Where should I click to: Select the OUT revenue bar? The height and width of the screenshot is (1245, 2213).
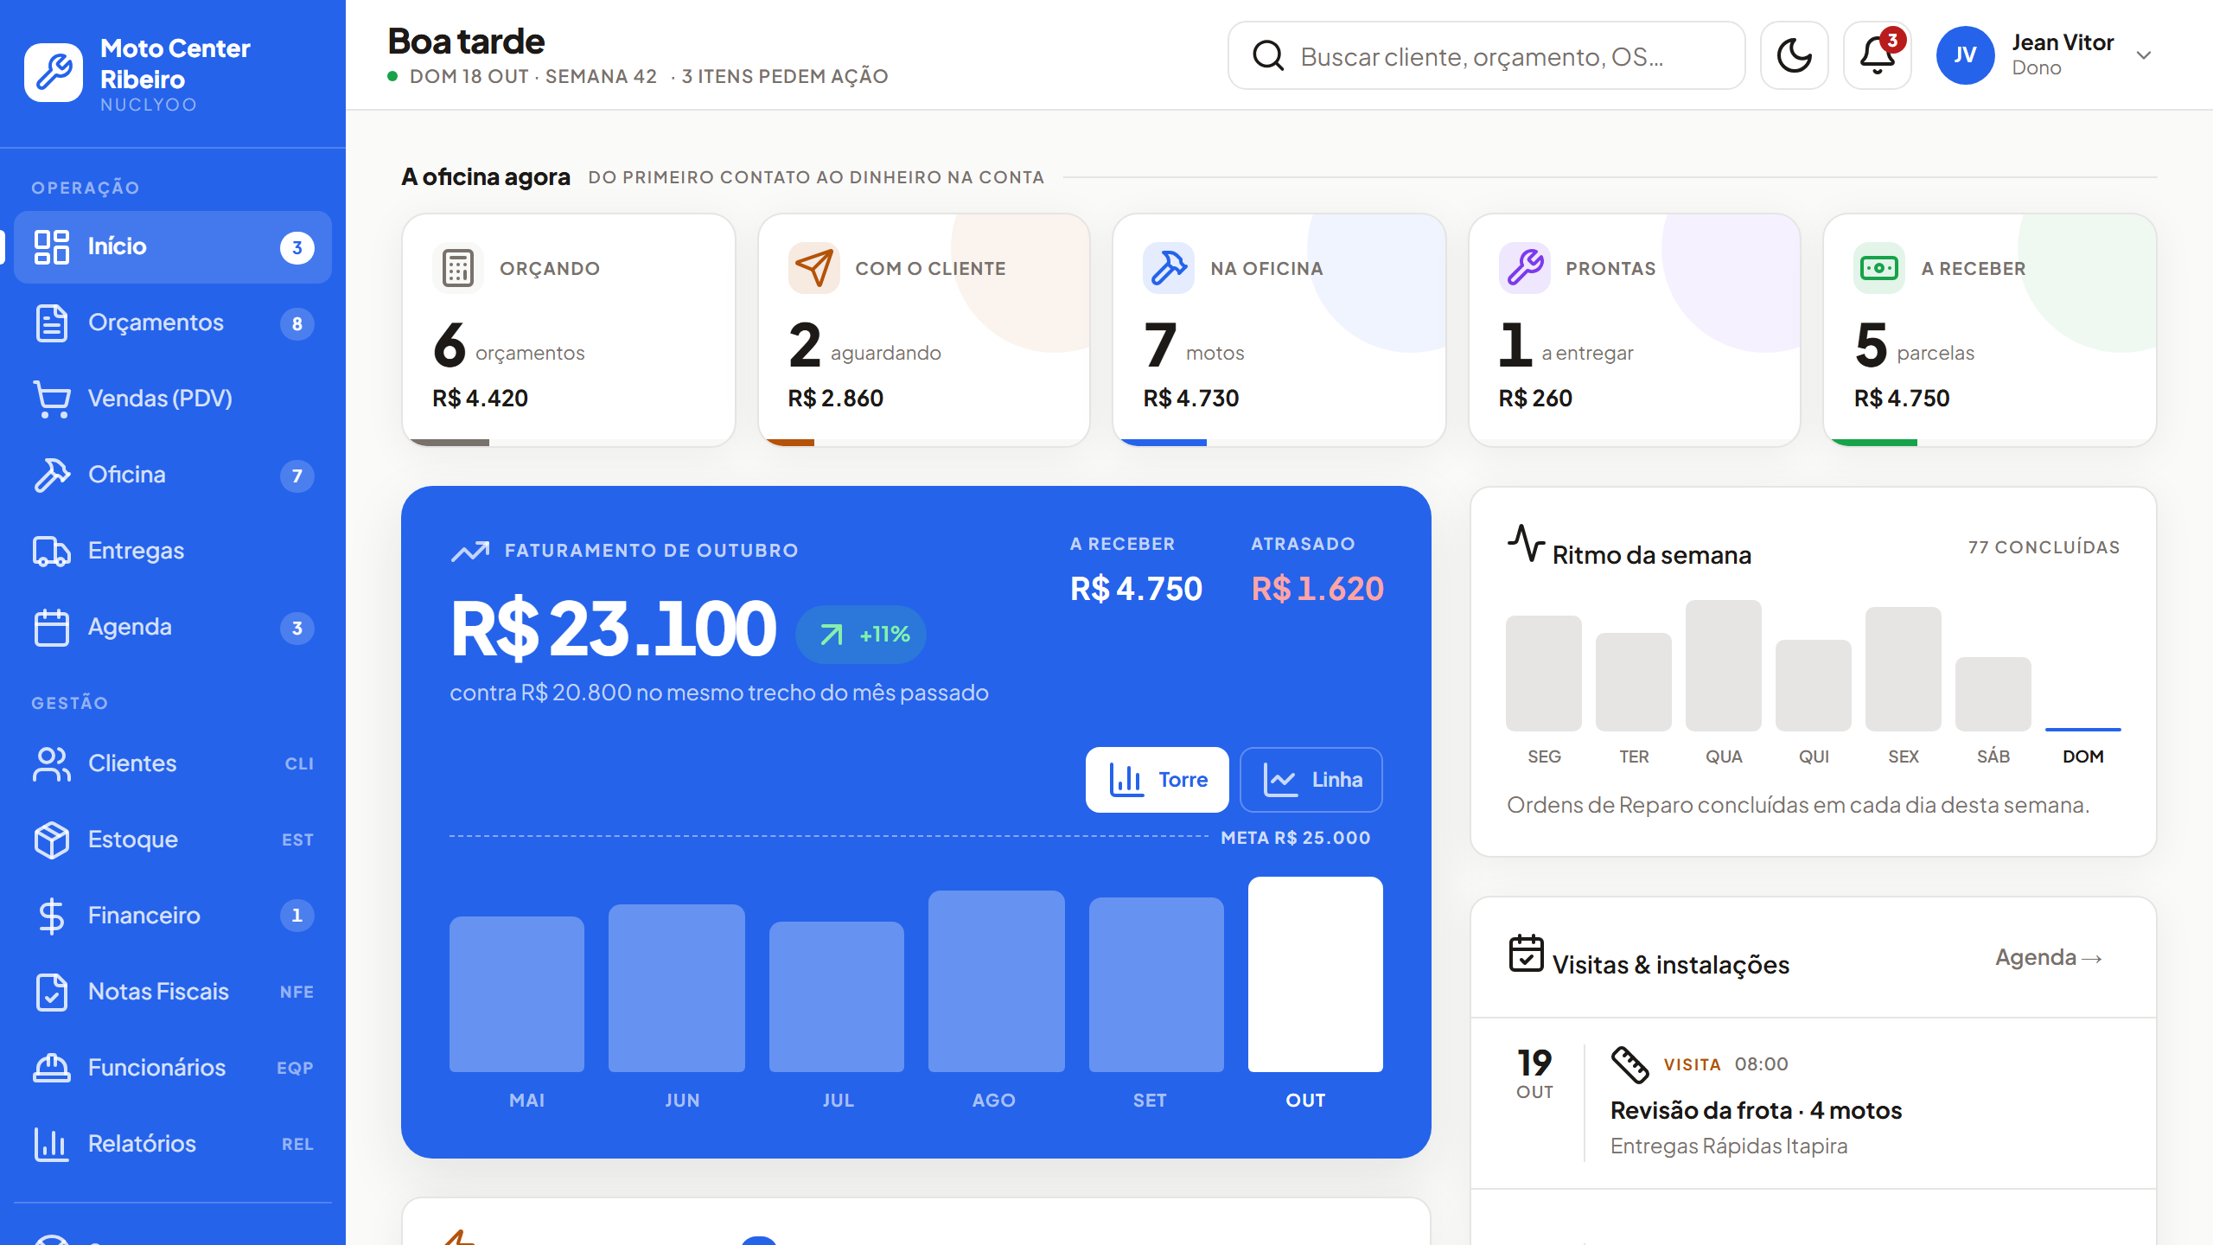pos(1316,974)
